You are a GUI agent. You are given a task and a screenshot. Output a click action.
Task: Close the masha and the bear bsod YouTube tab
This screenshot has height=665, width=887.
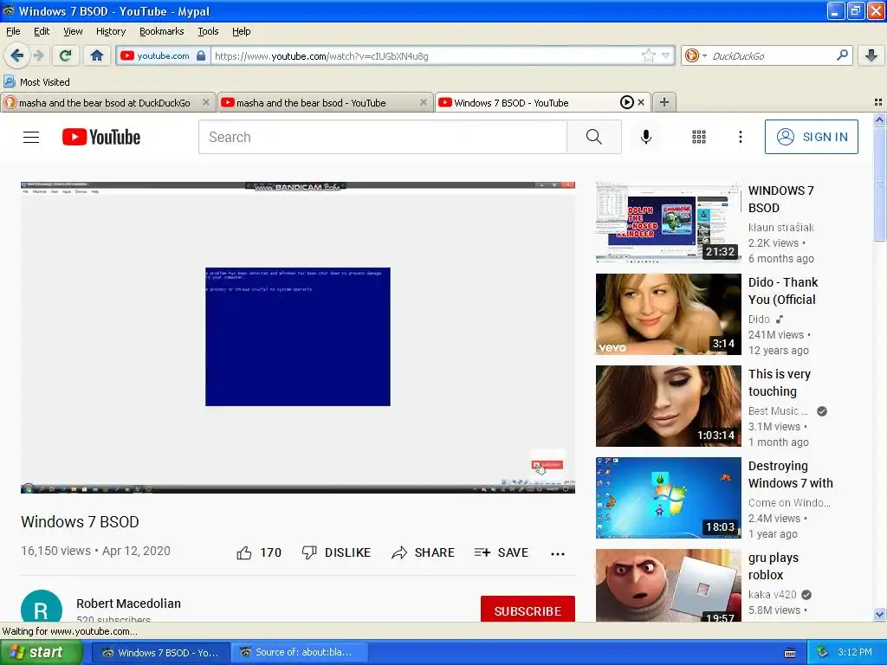click(x=423, y=102)
